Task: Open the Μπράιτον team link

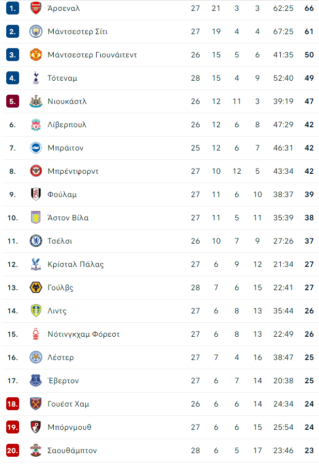Action: [x=66, y=148]
